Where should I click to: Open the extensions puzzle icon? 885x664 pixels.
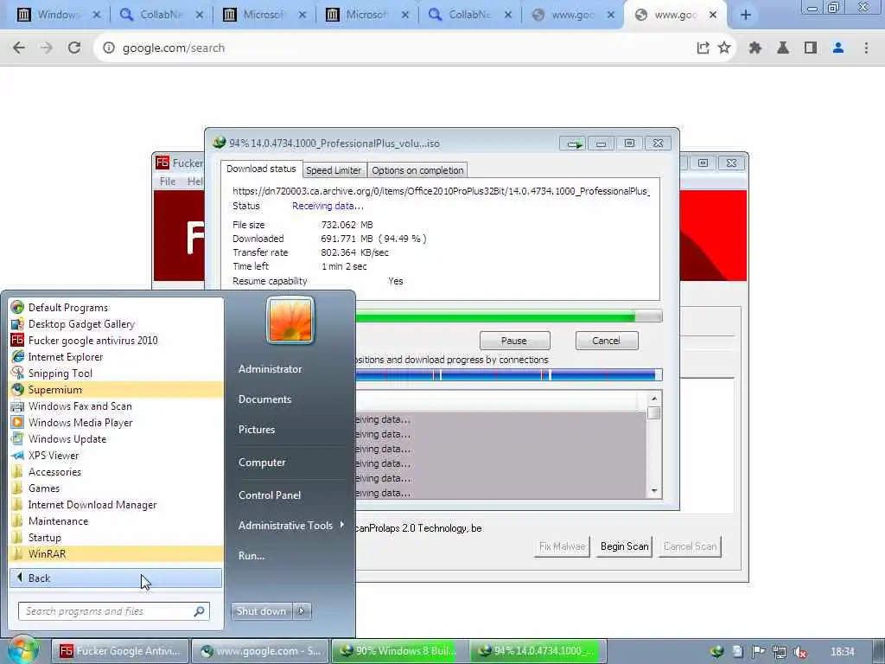(754, 48)
